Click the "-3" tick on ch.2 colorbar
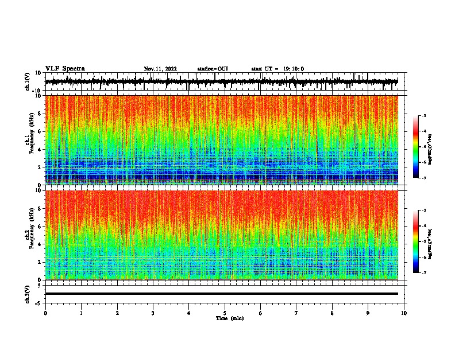 (x=423, y=210)
